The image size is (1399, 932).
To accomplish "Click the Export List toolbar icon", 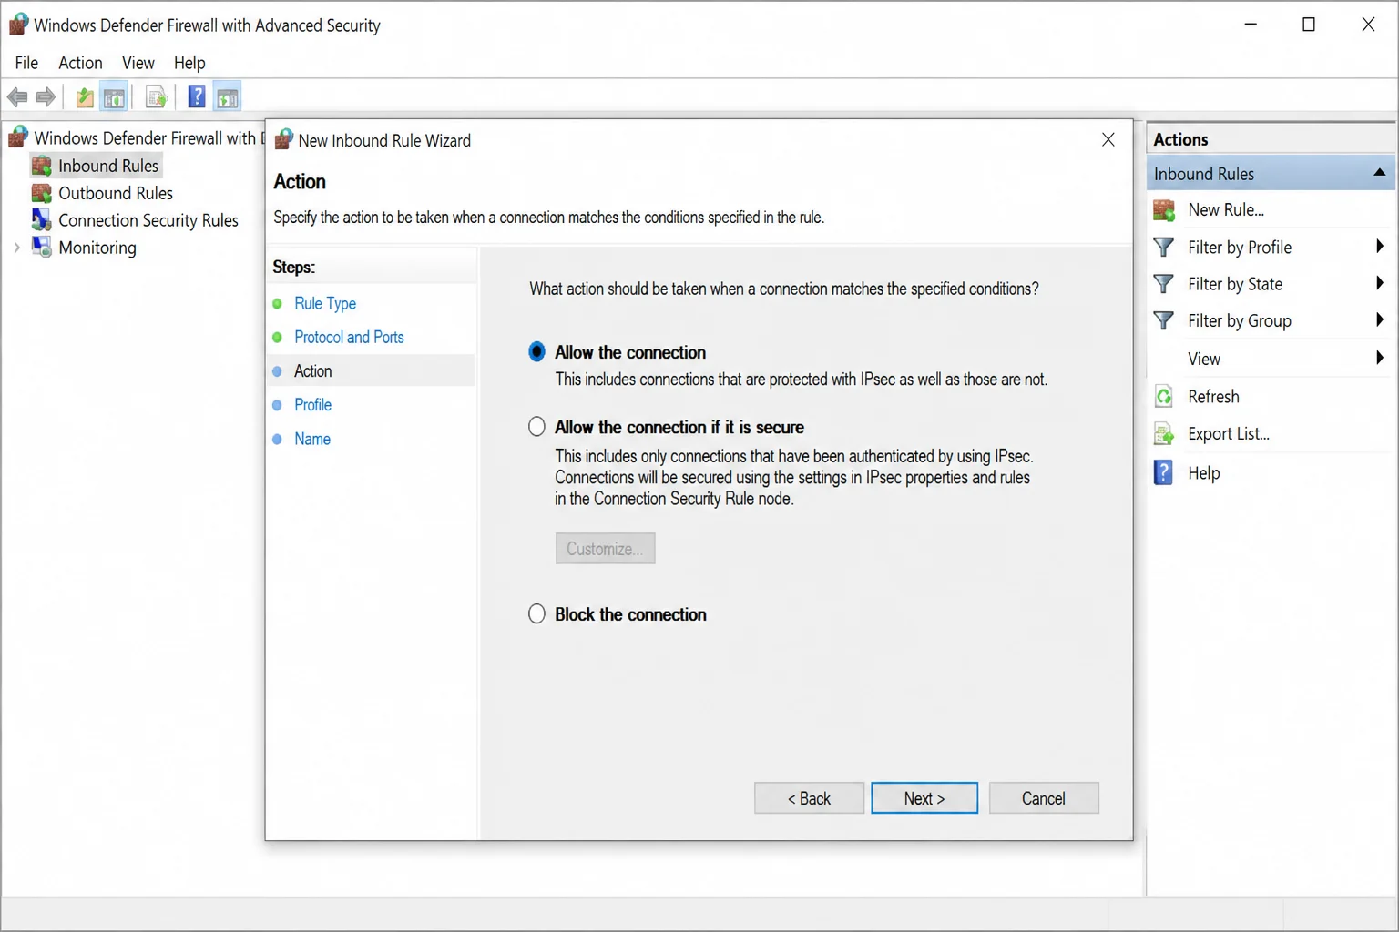I will tap(157, 97).
